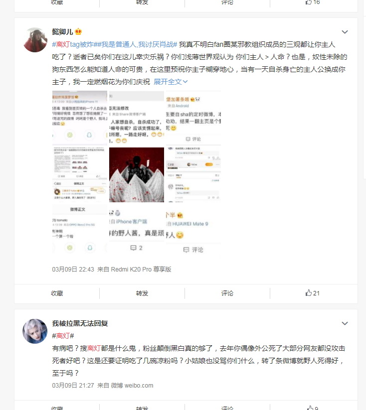Click 收藏 under 懿卿儿's post
This screenshot has height=410, width=366.
(57, 293)
